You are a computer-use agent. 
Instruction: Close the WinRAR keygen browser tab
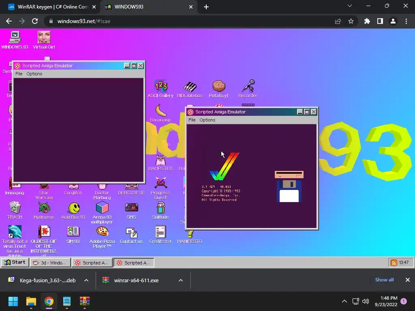click(x=94, y=7)
